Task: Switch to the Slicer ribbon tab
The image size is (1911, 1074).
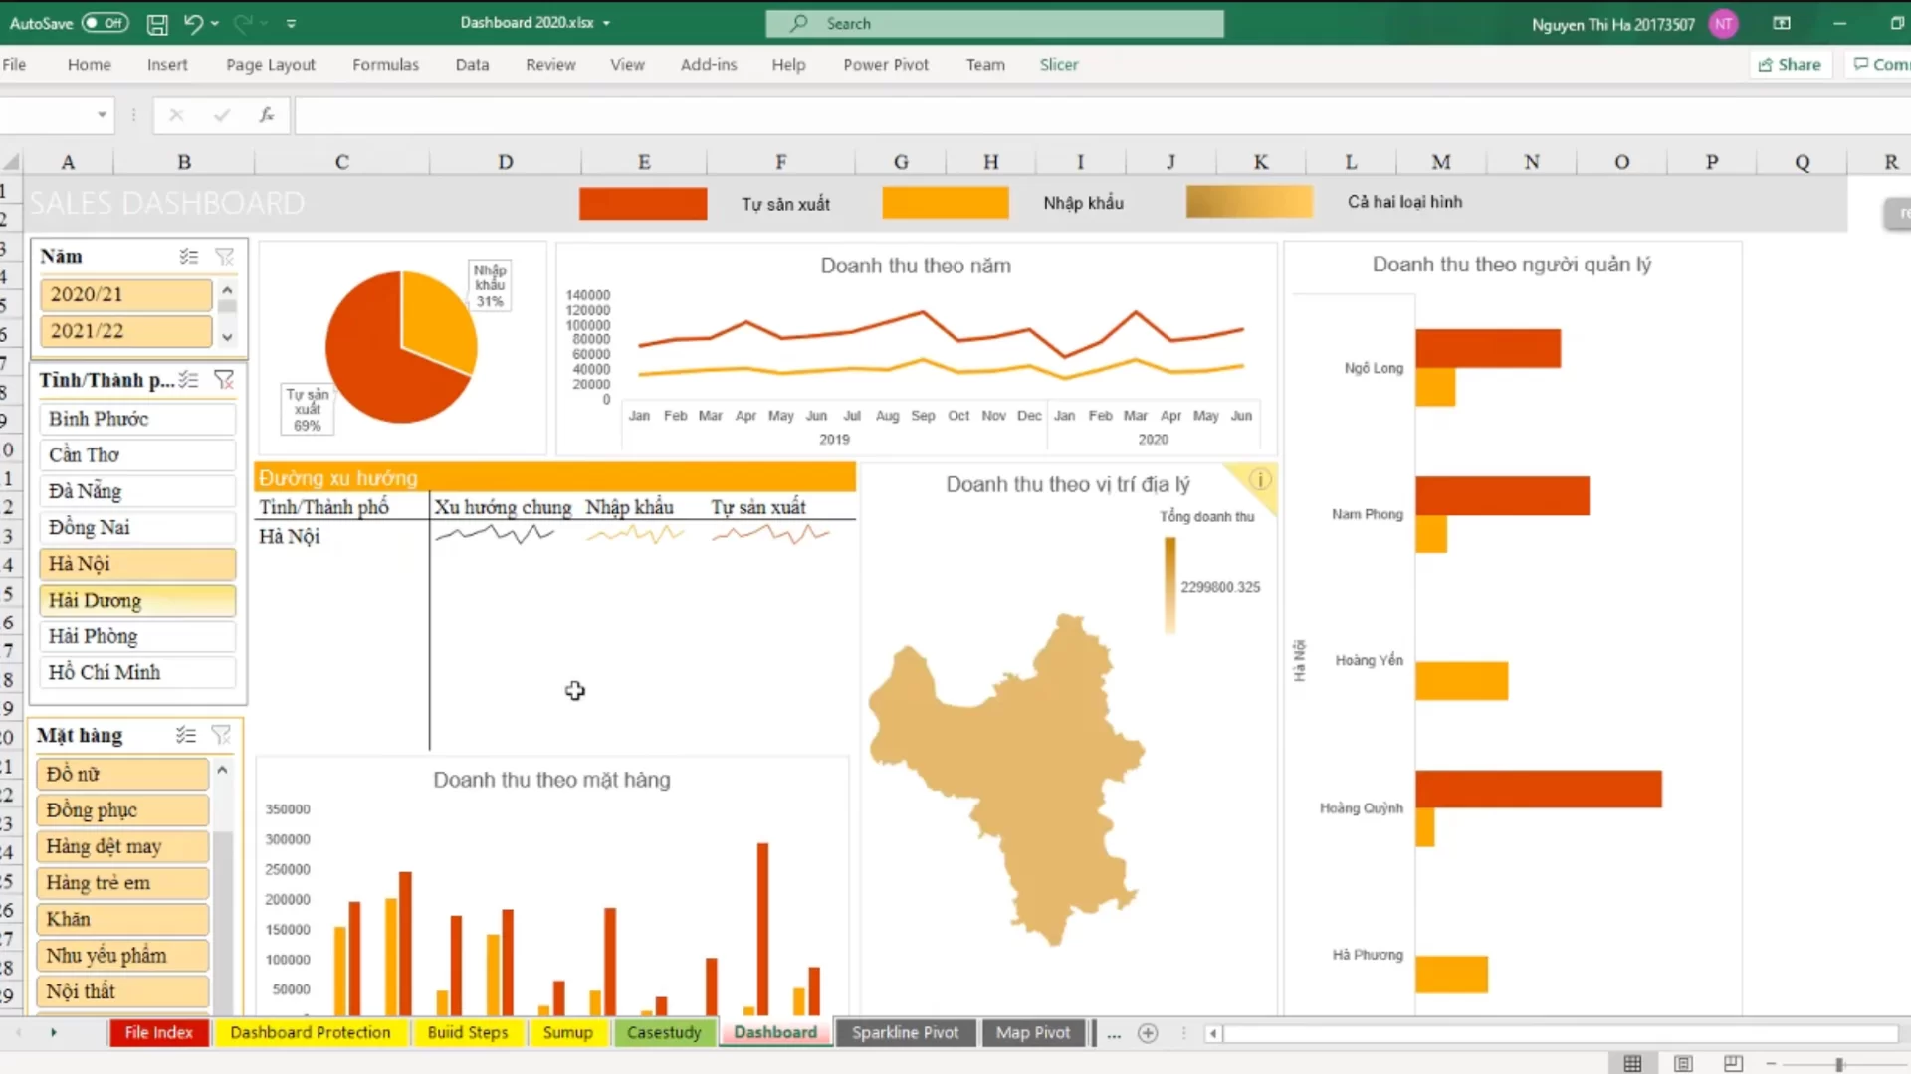Action: click(1058, 64)
